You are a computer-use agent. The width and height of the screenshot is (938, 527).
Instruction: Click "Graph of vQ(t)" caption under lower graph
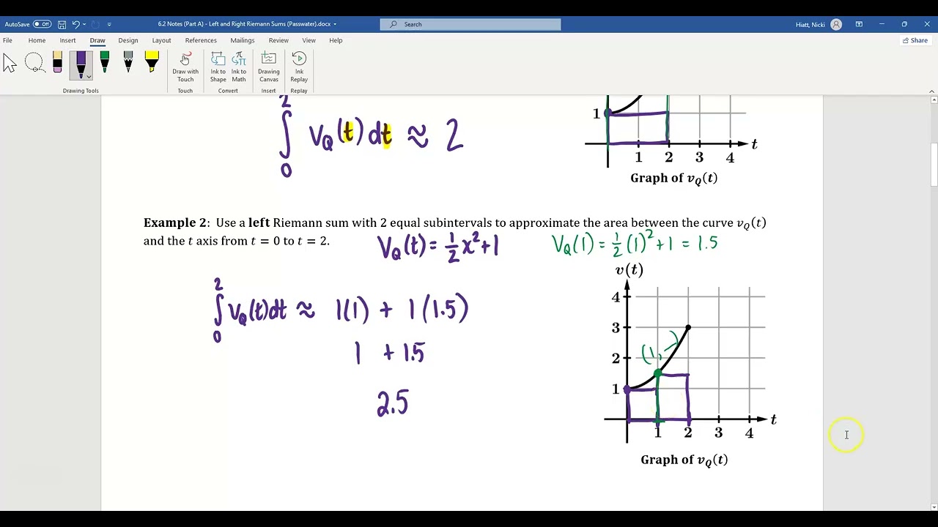684,460
